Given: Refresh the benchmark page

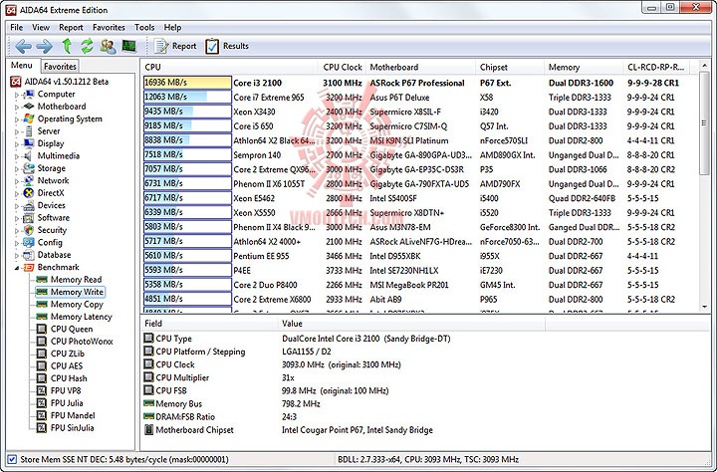Looking at the screenshot, I should coord(87,46).
